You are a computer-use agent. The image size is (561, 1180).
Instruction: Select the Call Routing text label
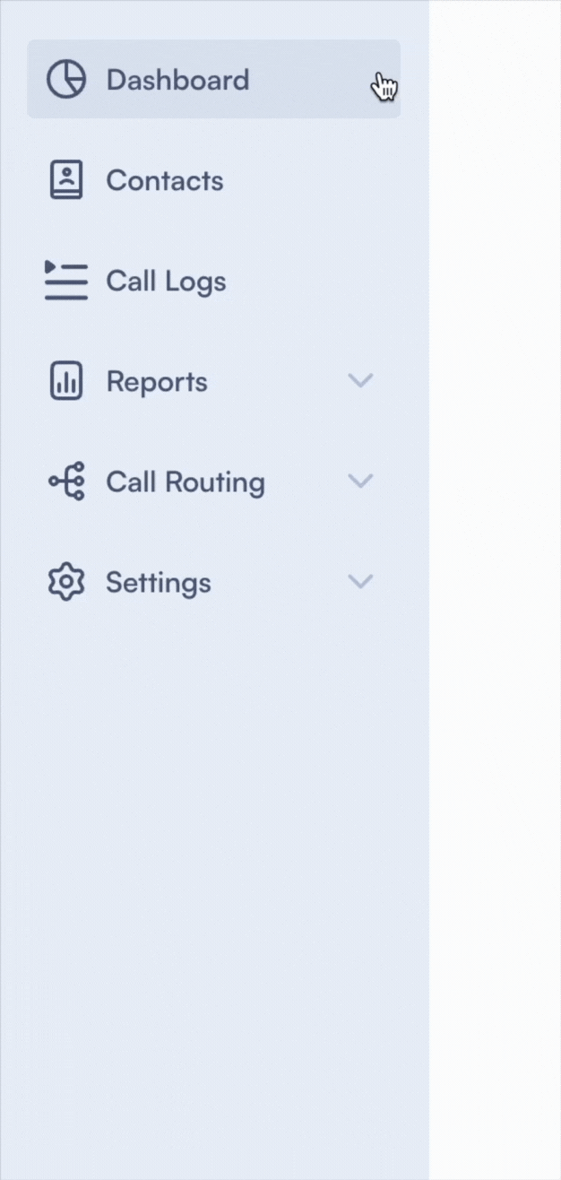point(186,482)
